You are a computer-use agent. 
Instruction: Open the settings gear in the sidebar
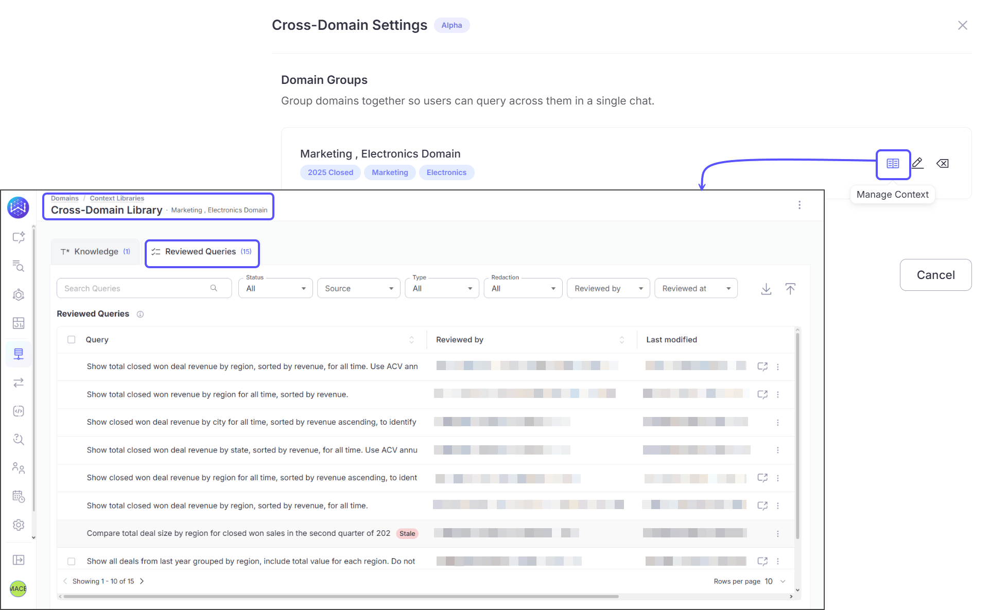pyautogui.click(x=19, y=525)
